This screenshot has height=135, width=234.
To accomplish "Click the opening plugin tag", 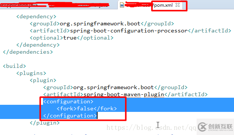I will pos(43,81).
